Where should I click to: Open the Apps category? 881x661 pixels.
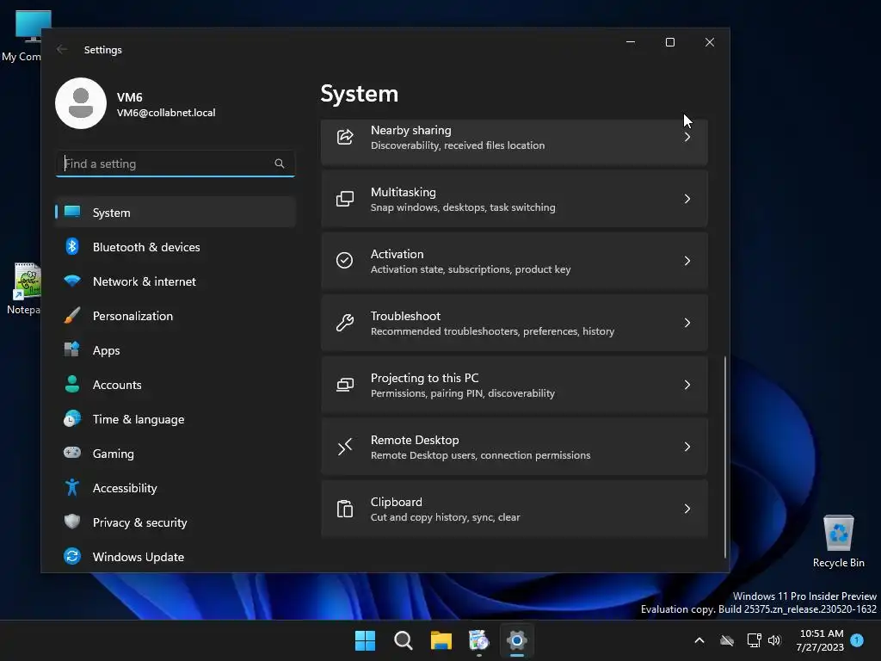click(176, 349)
